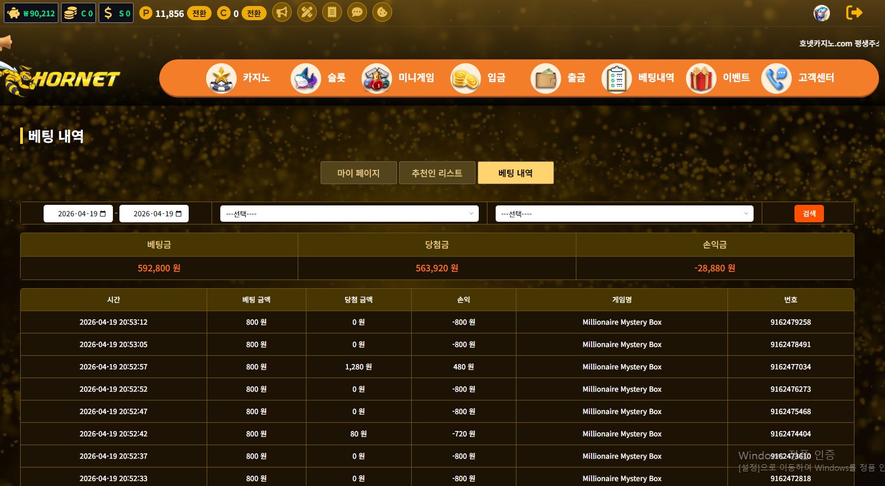Click the end date input field
Screen dimensions: 885x486
pyautogui.click(x=153, y=214)
